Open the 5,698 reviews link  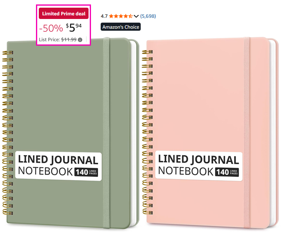[148, 16]
